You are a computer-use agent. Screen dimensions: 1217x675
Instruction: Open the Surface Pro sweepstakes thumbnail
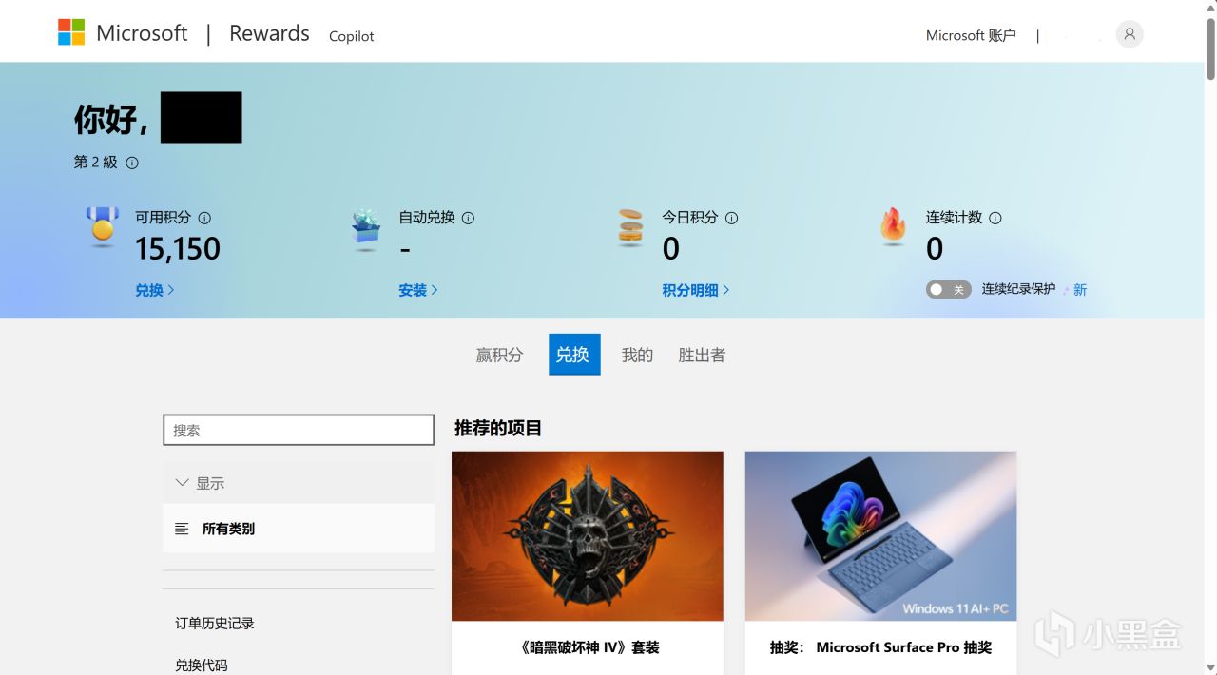click(880, 536)
